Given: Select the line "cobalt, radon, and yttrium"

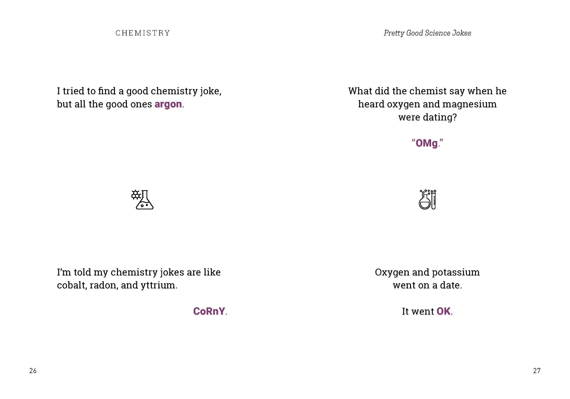Looking at the screenshot, I should click(117, 285).
